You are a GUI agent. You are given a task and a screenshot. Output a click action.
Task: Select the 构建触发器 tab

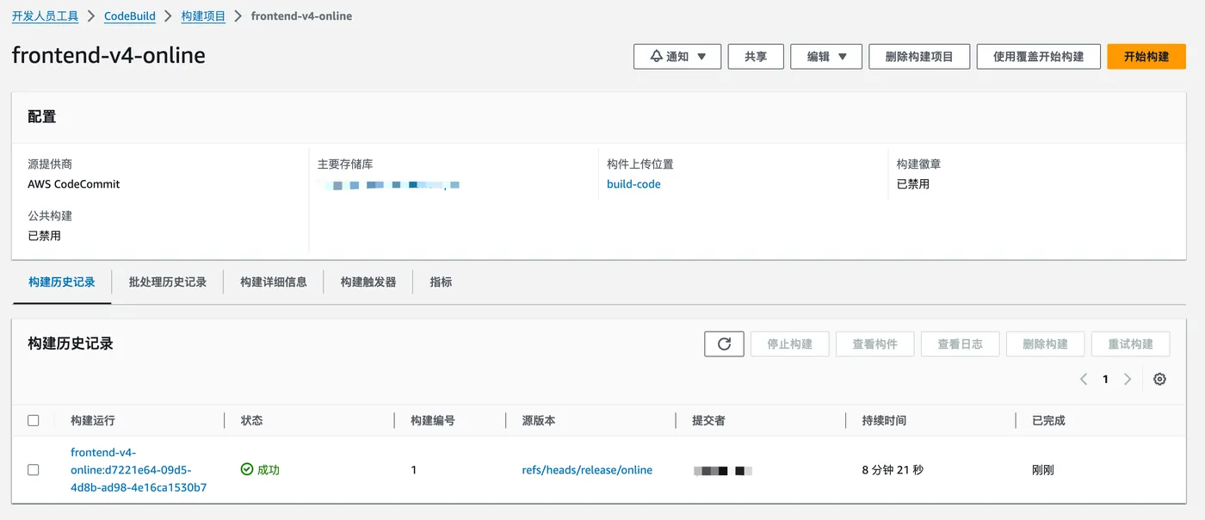368,282
